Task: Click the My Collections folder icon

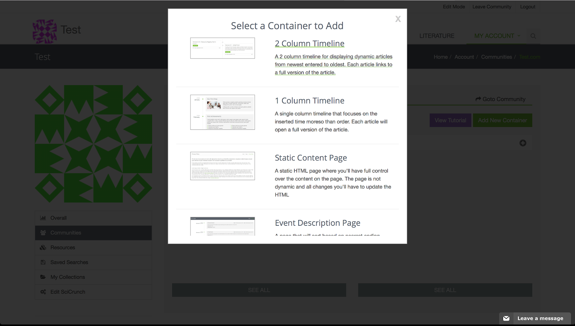Action: point(43,277)
